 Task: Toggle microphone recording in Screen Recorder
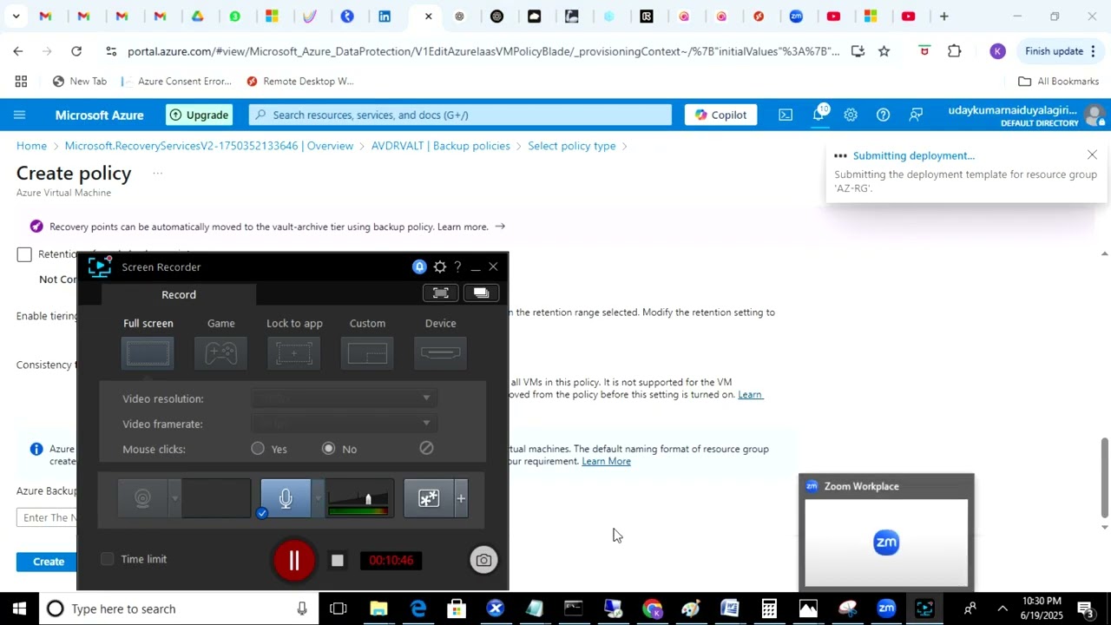point(286,498)
